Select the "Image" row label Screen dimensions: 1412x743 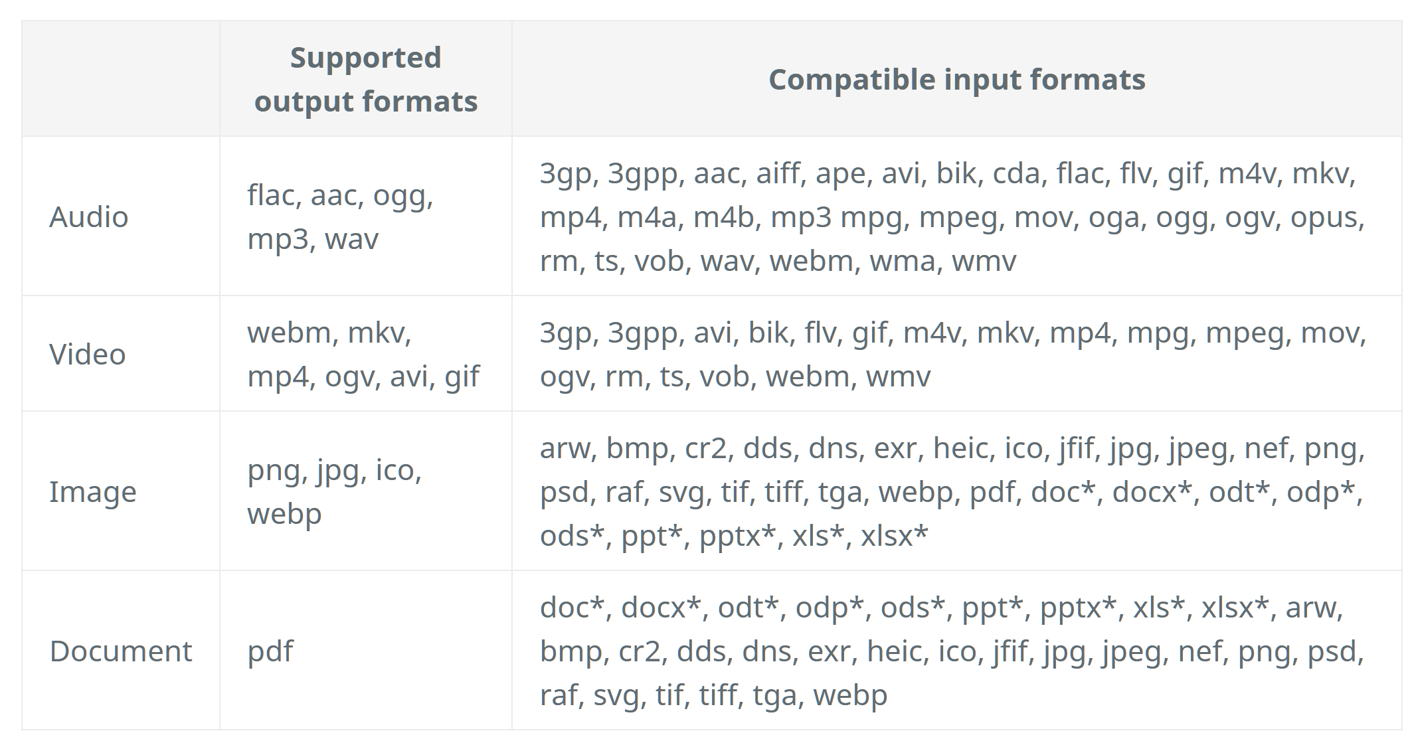93,492
